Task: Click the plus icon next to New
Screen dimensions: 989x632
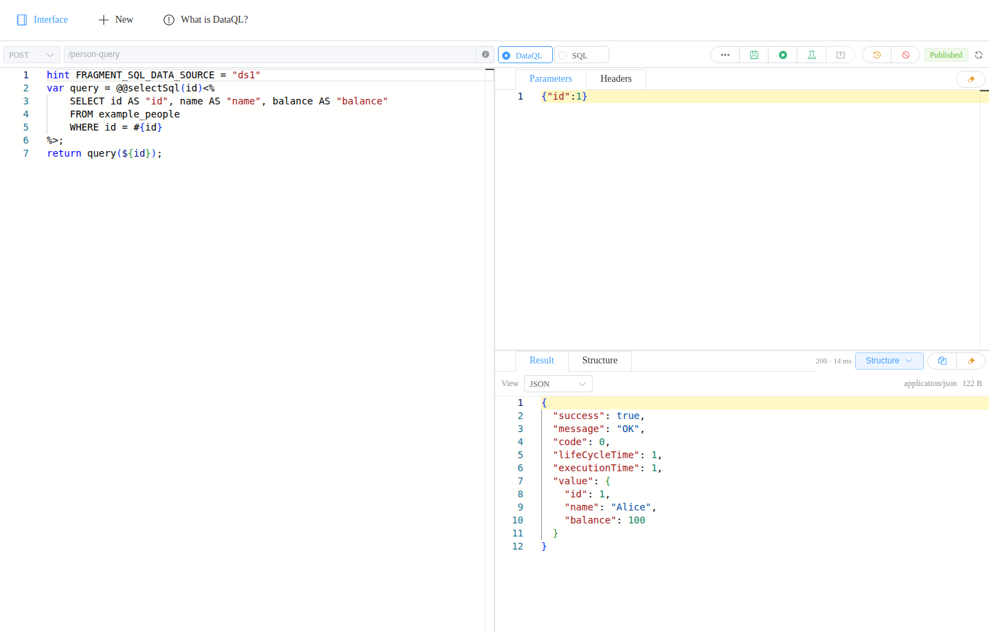Action: click(104, 20)
